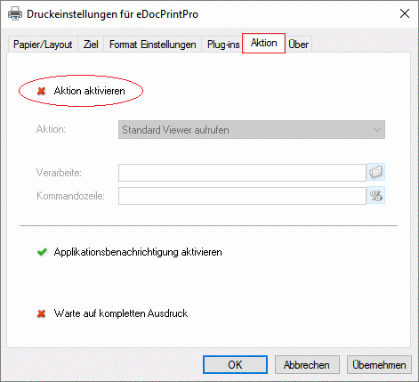This screenshot has height=382, width=419.
Task: Select the Format Einstellungen tab
Action: pyautogui.click(x=152, y=45)
